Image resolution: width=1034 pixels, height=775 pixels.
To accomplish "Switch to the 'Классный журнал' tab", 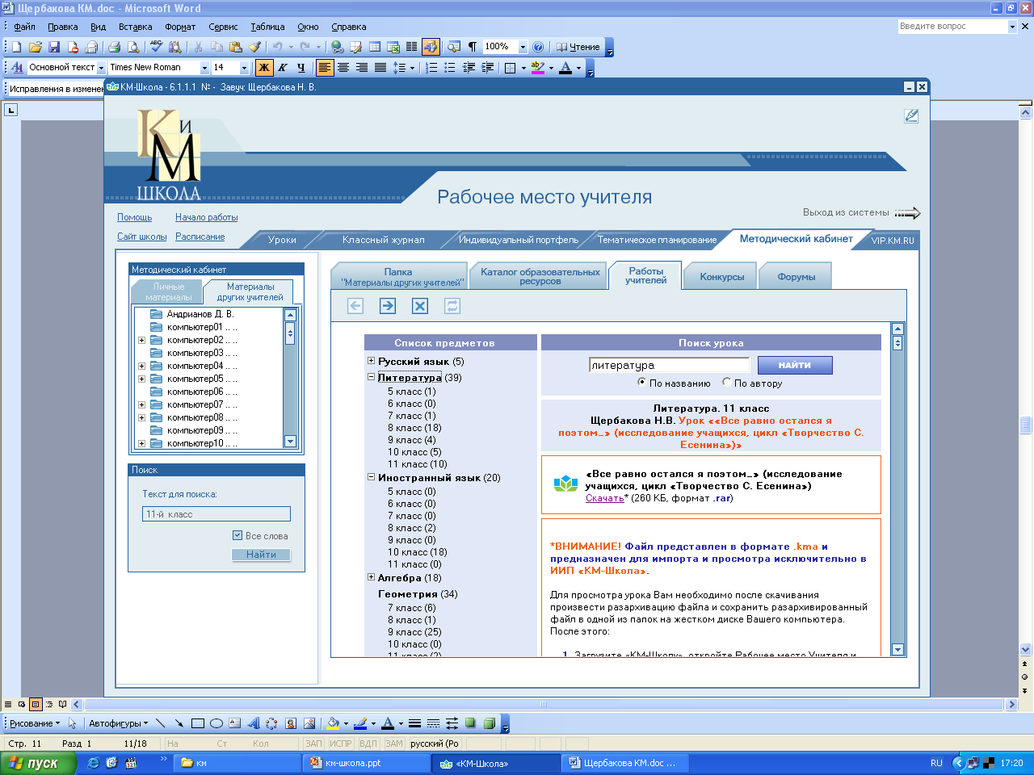I will [383, 240].
